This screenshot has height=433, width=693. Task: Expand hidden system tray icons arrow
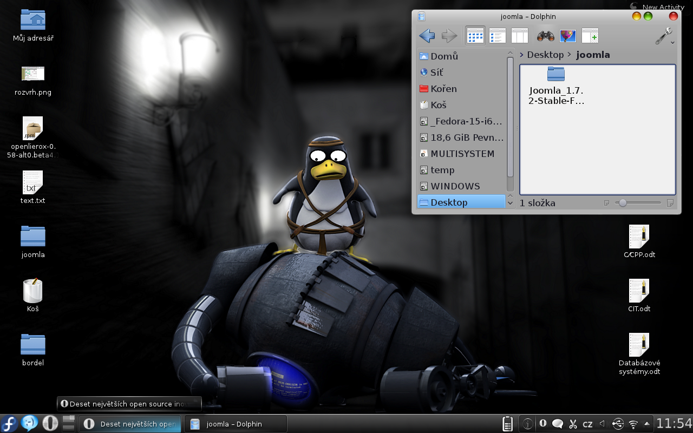click(x=647, y=423)
